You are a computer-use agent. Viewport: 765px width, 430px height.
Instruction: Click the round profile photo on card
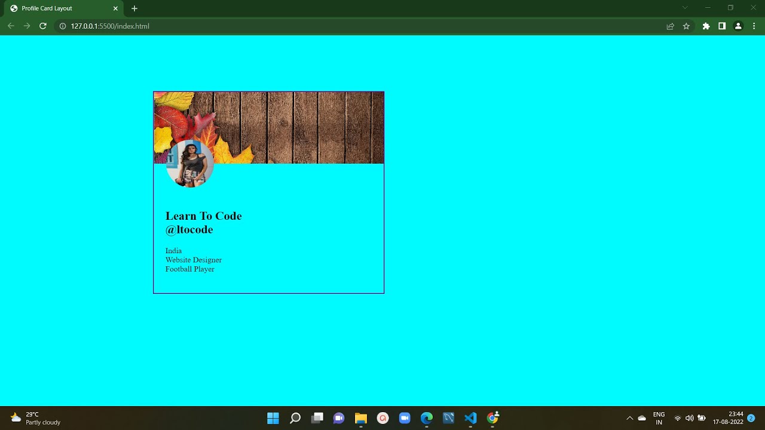[x=189, y=164]
